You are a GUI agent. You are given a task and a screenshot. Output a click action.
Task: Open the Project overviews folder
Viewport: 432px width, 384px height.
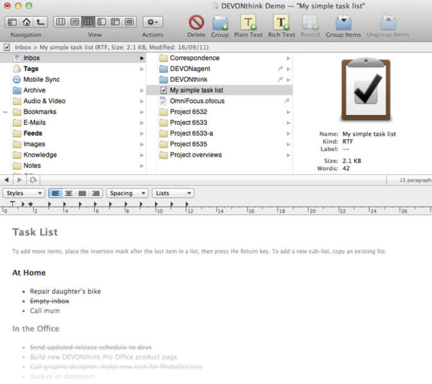[220, 155]
